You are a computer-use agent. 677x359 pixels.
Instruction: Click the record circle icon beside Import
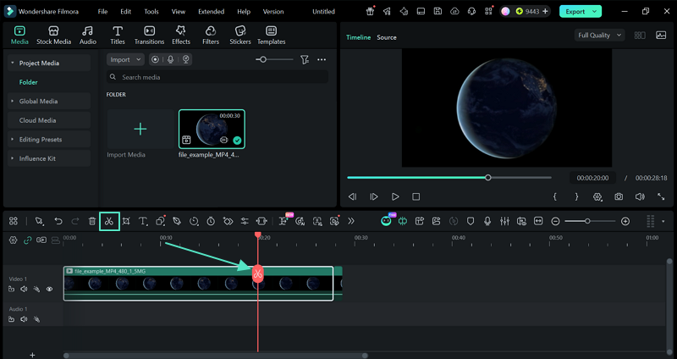point(155,59)
